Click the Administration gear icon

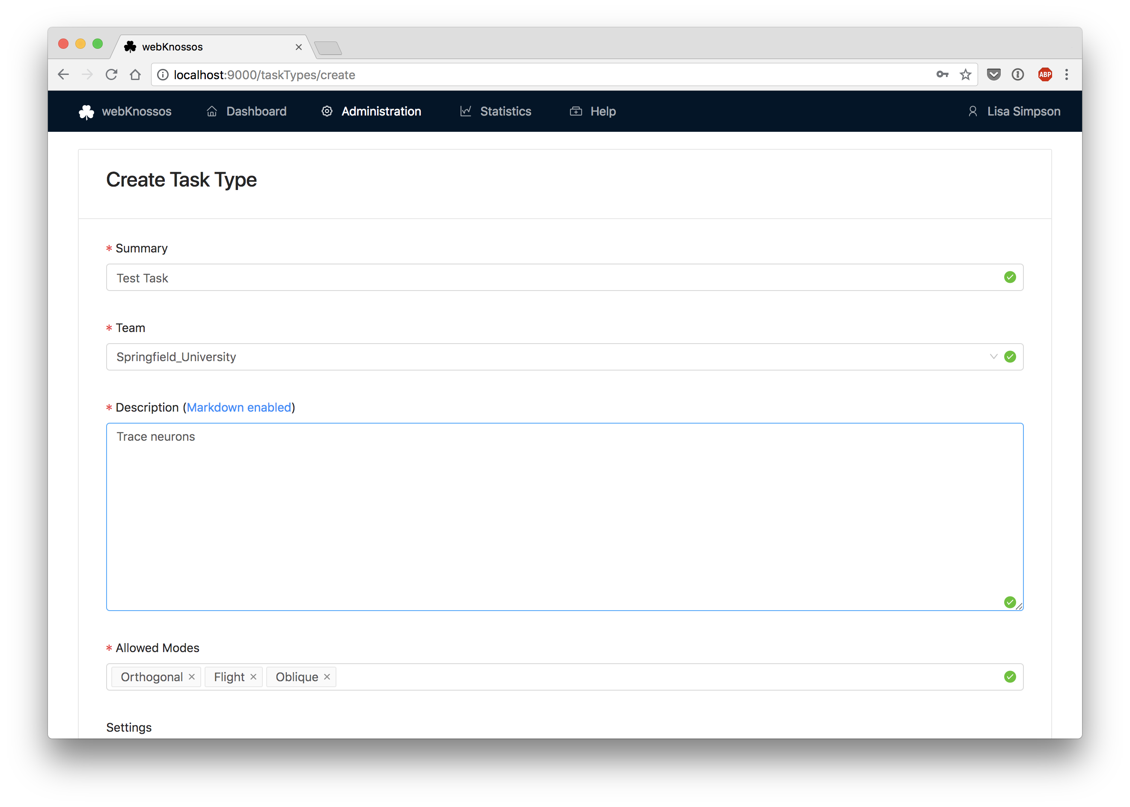(327, 111)
